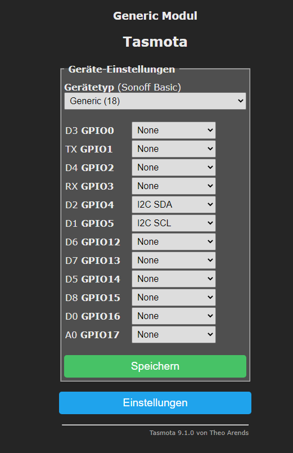Go back via the blue Einstellungen button

155,403
